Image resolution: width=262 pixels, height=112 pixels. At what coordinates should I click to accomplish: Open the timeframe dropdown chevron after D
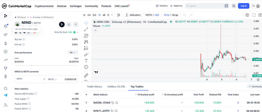[x=112, y=15]
